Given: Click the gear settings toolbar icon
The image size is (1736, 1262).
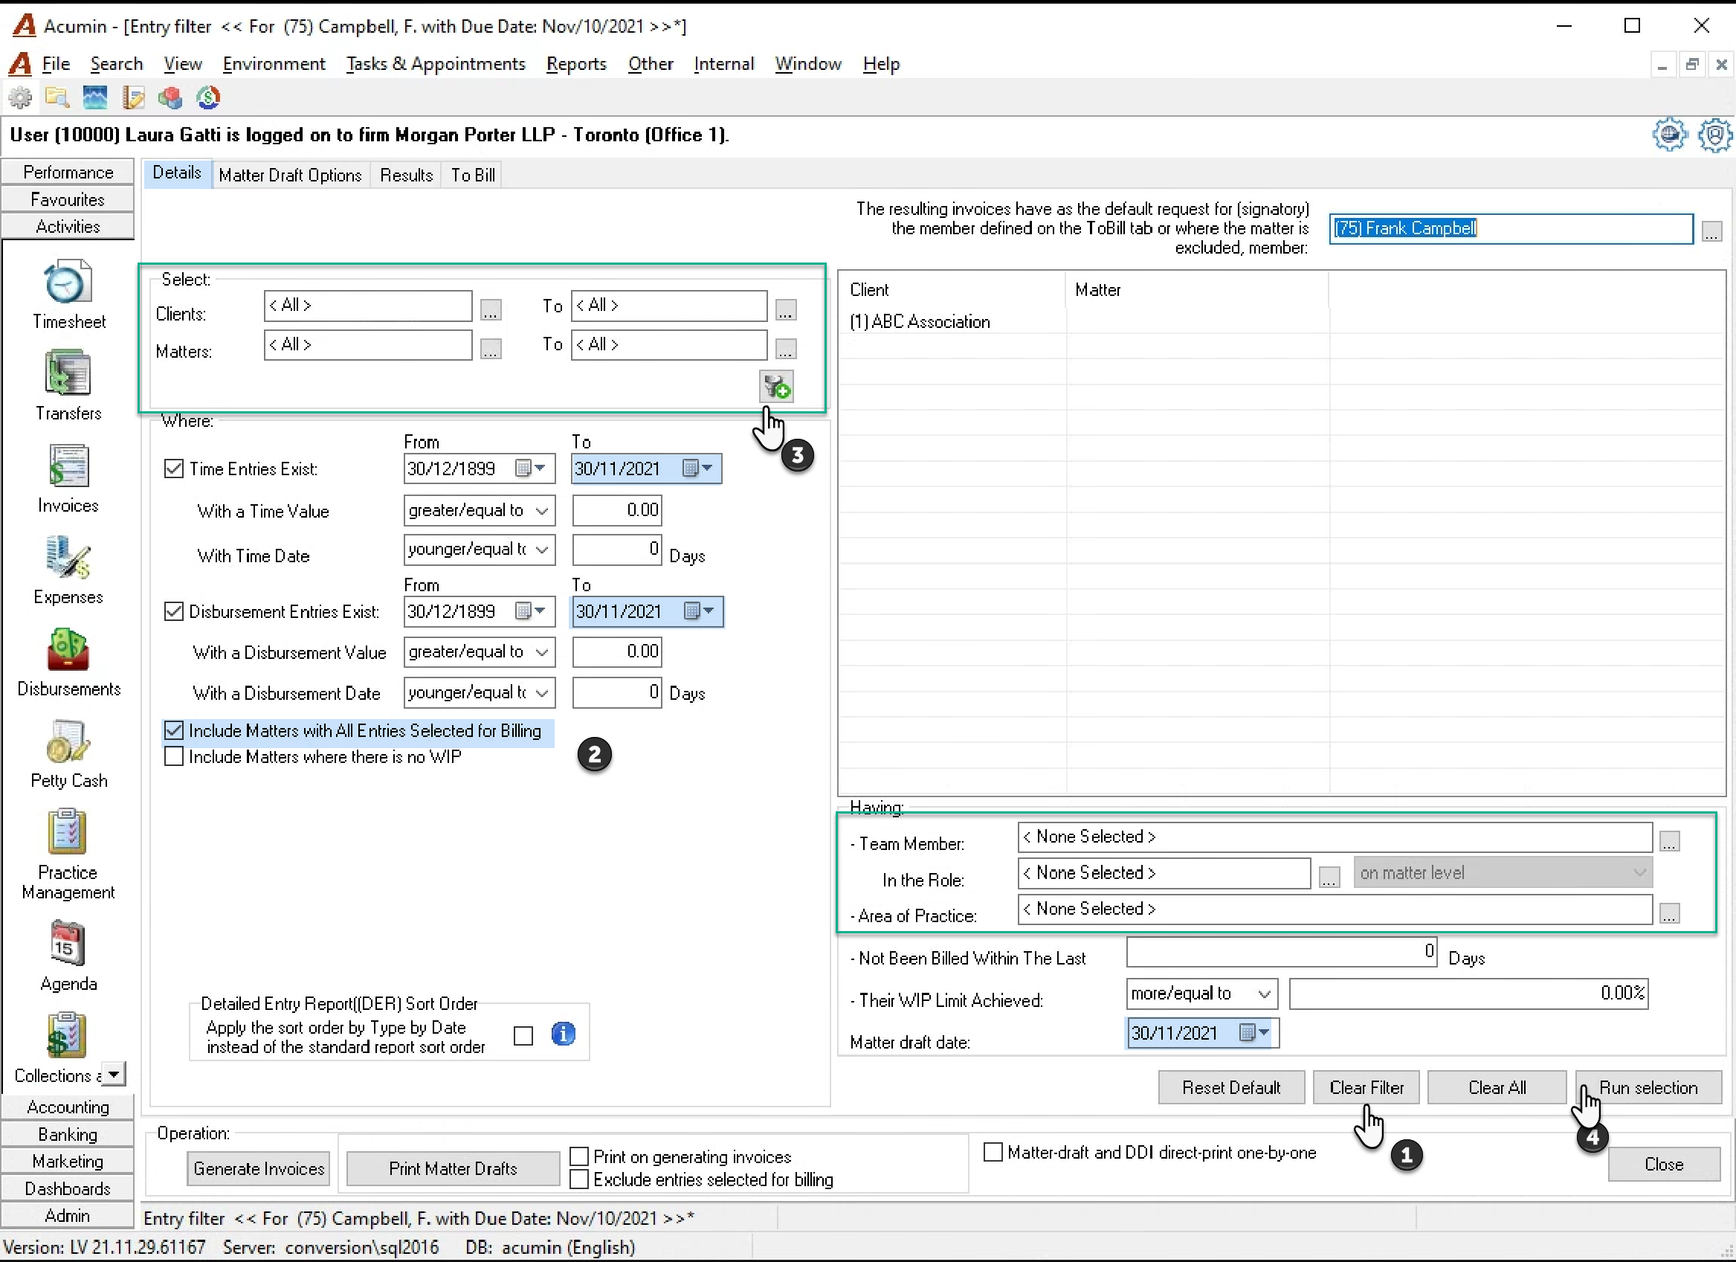Looking at the screenshot, I should (21, 97).
